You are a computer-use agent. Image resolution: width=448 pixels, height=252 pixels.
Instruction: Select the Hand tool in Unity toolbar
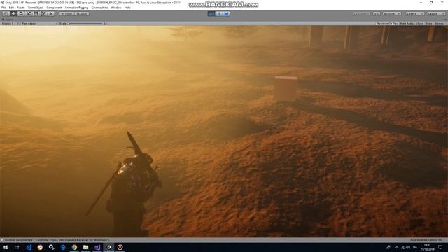click(6, 14)
